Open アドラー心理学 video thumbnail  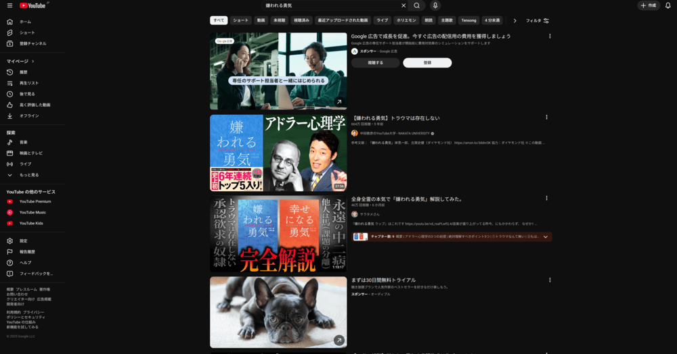point(278,153)
